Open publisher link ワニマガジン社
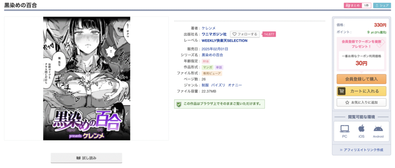The width and height of the screenshot is (395, 168). click(214, 34)
